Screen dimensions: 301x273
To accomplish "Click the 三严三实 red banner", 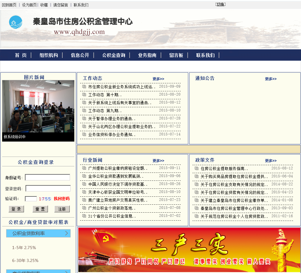I will click(x=189, y=250).
